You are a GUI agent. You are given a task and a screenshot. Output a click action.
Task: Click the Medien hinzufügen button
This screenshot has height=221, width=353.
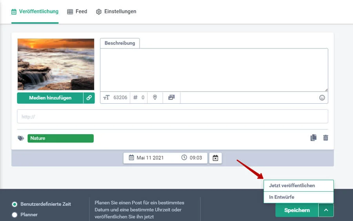pos(50,98)
